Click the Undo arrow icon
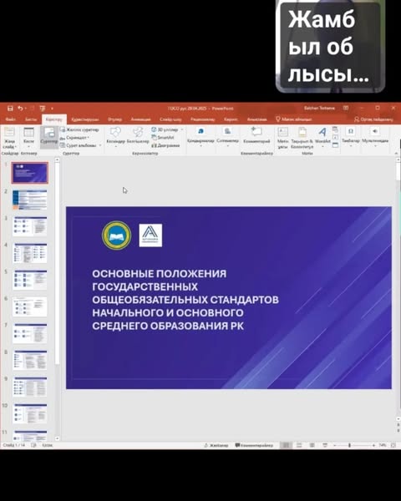 click(x=20, y=109)
